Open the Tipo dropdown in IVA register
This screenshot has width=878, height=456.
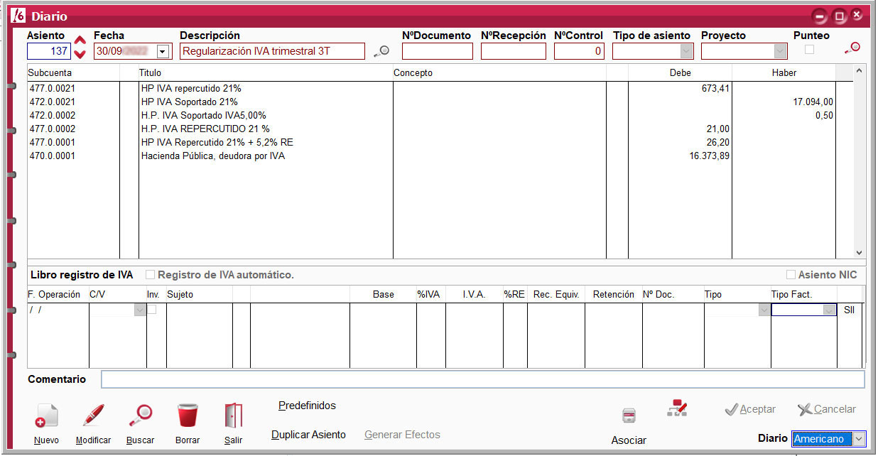[764, 310]
